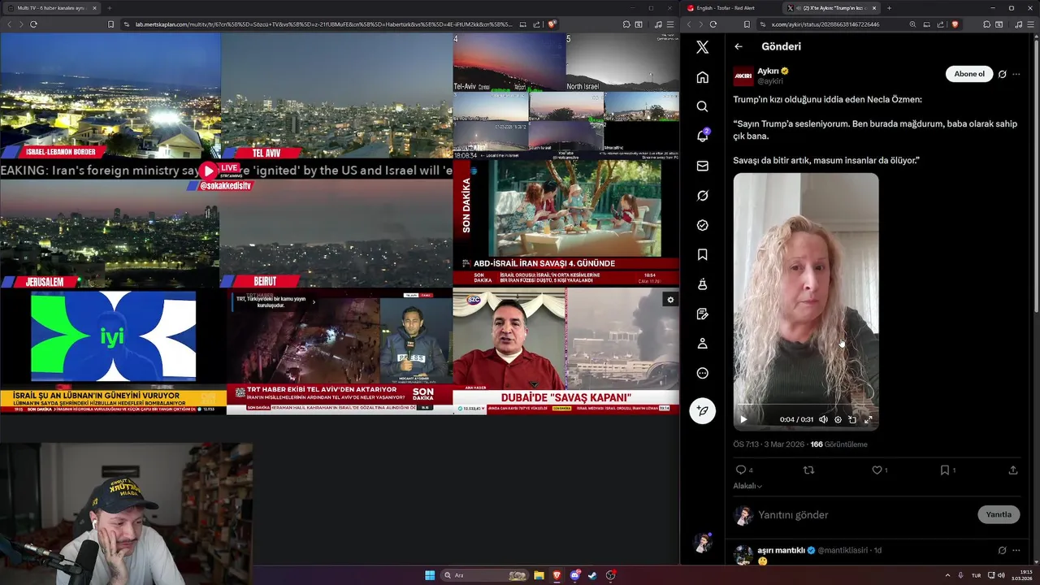Open a new tab in the X browser window
The height and width of the screenshot is (585, 1040).
click(889, 8)
